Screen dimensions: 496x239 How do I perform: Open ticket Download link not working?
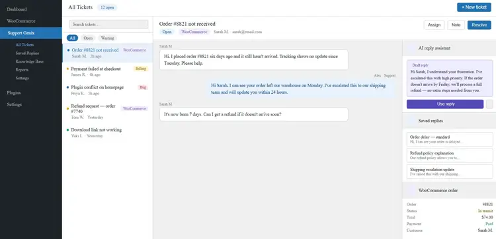click(108, 133)
